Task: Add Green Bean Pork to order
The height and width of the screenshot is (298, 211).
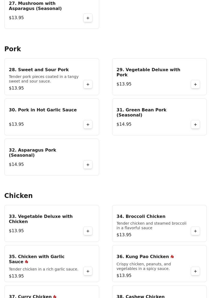Action: [x=195, y=125]
